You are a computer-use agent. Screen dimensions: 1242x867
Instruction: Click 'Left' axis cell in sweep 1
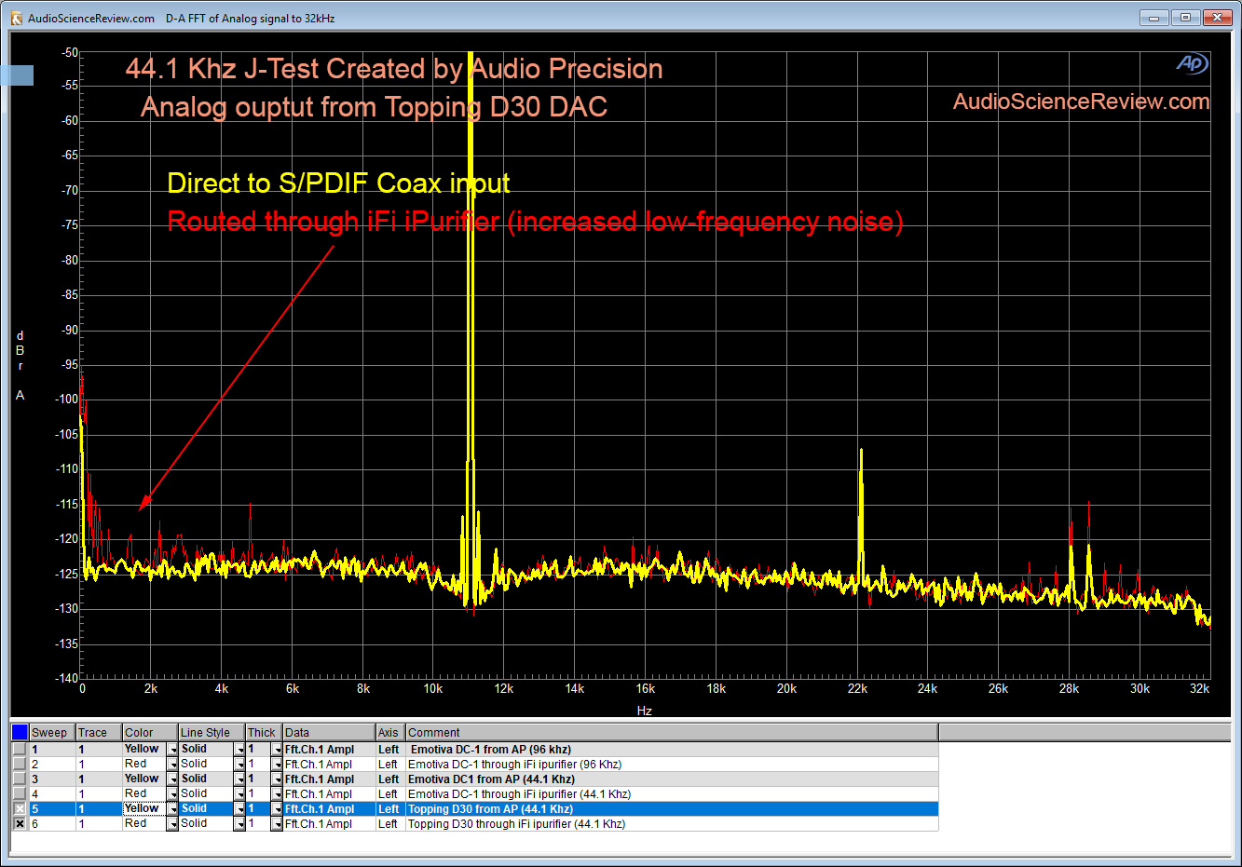click(x=389, y=750)
